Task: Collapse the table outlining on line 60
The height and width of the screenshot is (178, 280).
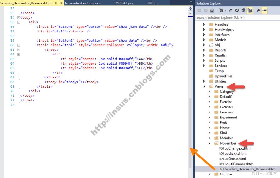Action: point(18,45)
